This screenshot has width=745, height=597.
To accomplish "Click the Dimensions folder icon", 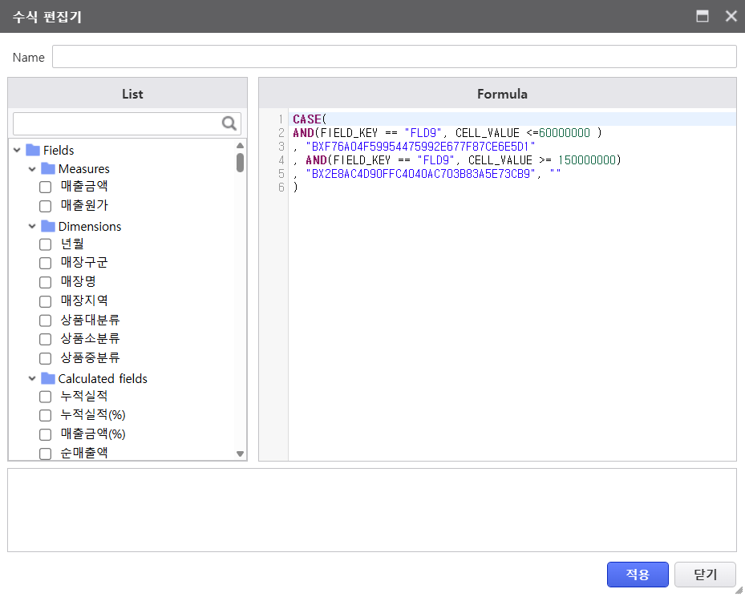I will 48,227.
